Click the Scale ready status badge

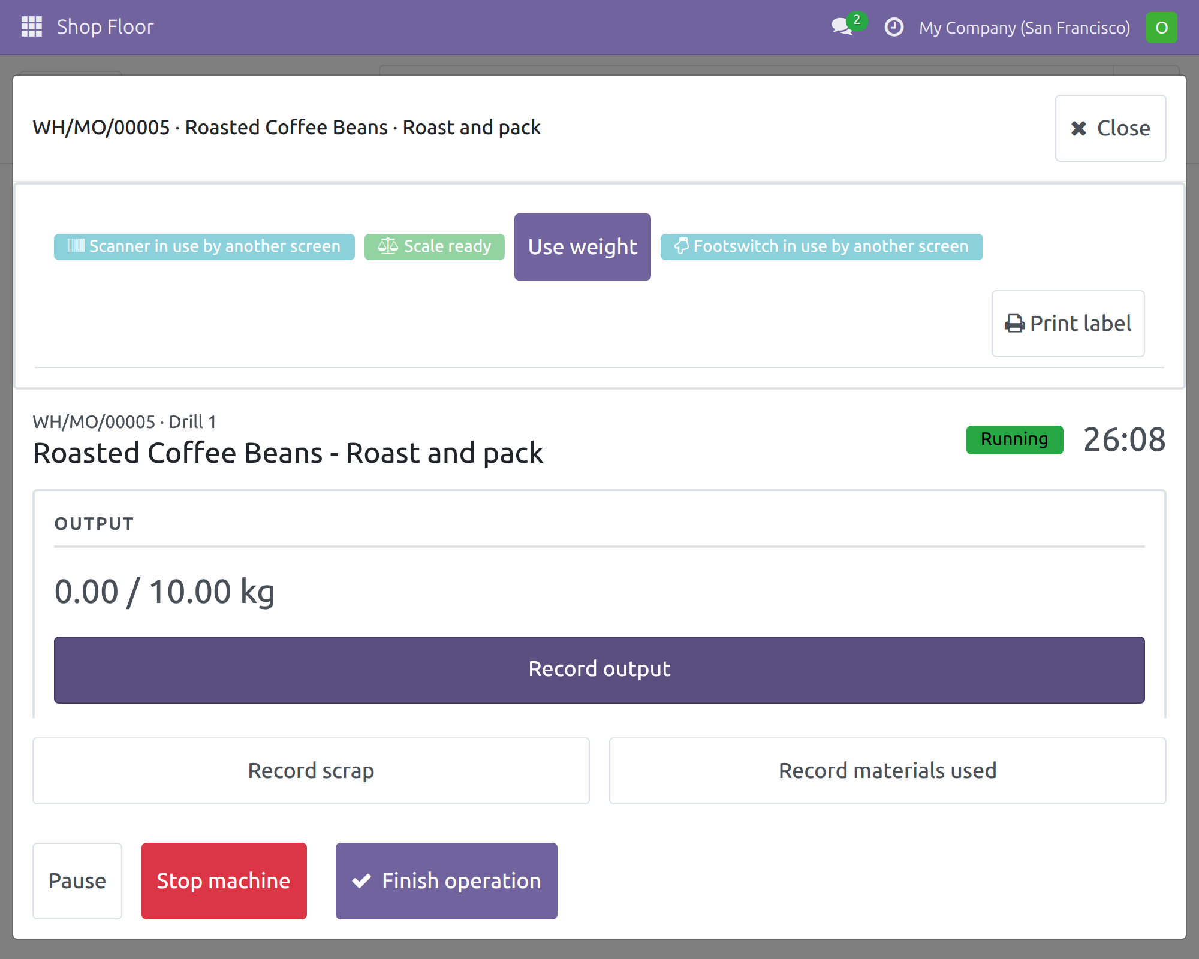coord(435,246)
